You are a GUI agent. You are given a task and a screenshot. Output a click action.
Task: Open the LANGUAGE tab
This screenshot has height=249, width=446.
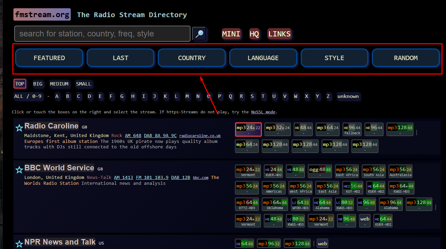[x=263, y=58]
